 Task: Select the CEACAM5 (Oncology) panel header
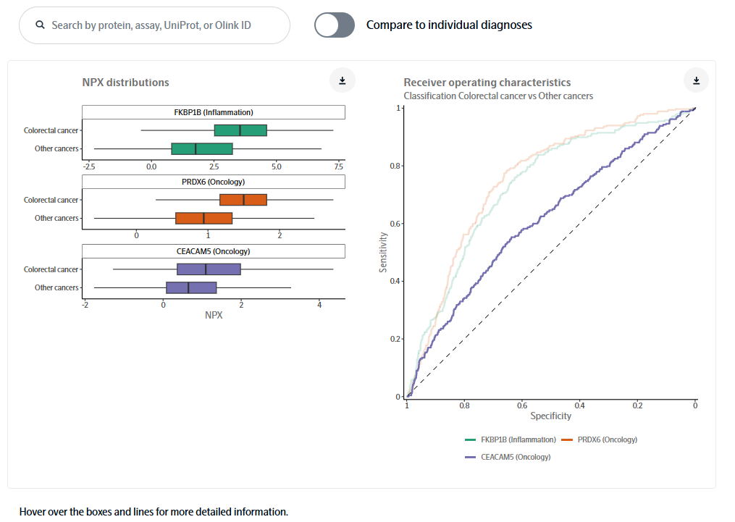coord(213,251)
